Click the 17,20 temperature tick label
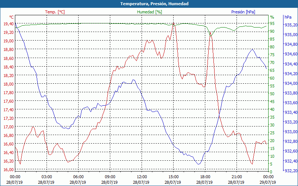The width and height of the screenshot is (298, 186). [x=9, y=118]
